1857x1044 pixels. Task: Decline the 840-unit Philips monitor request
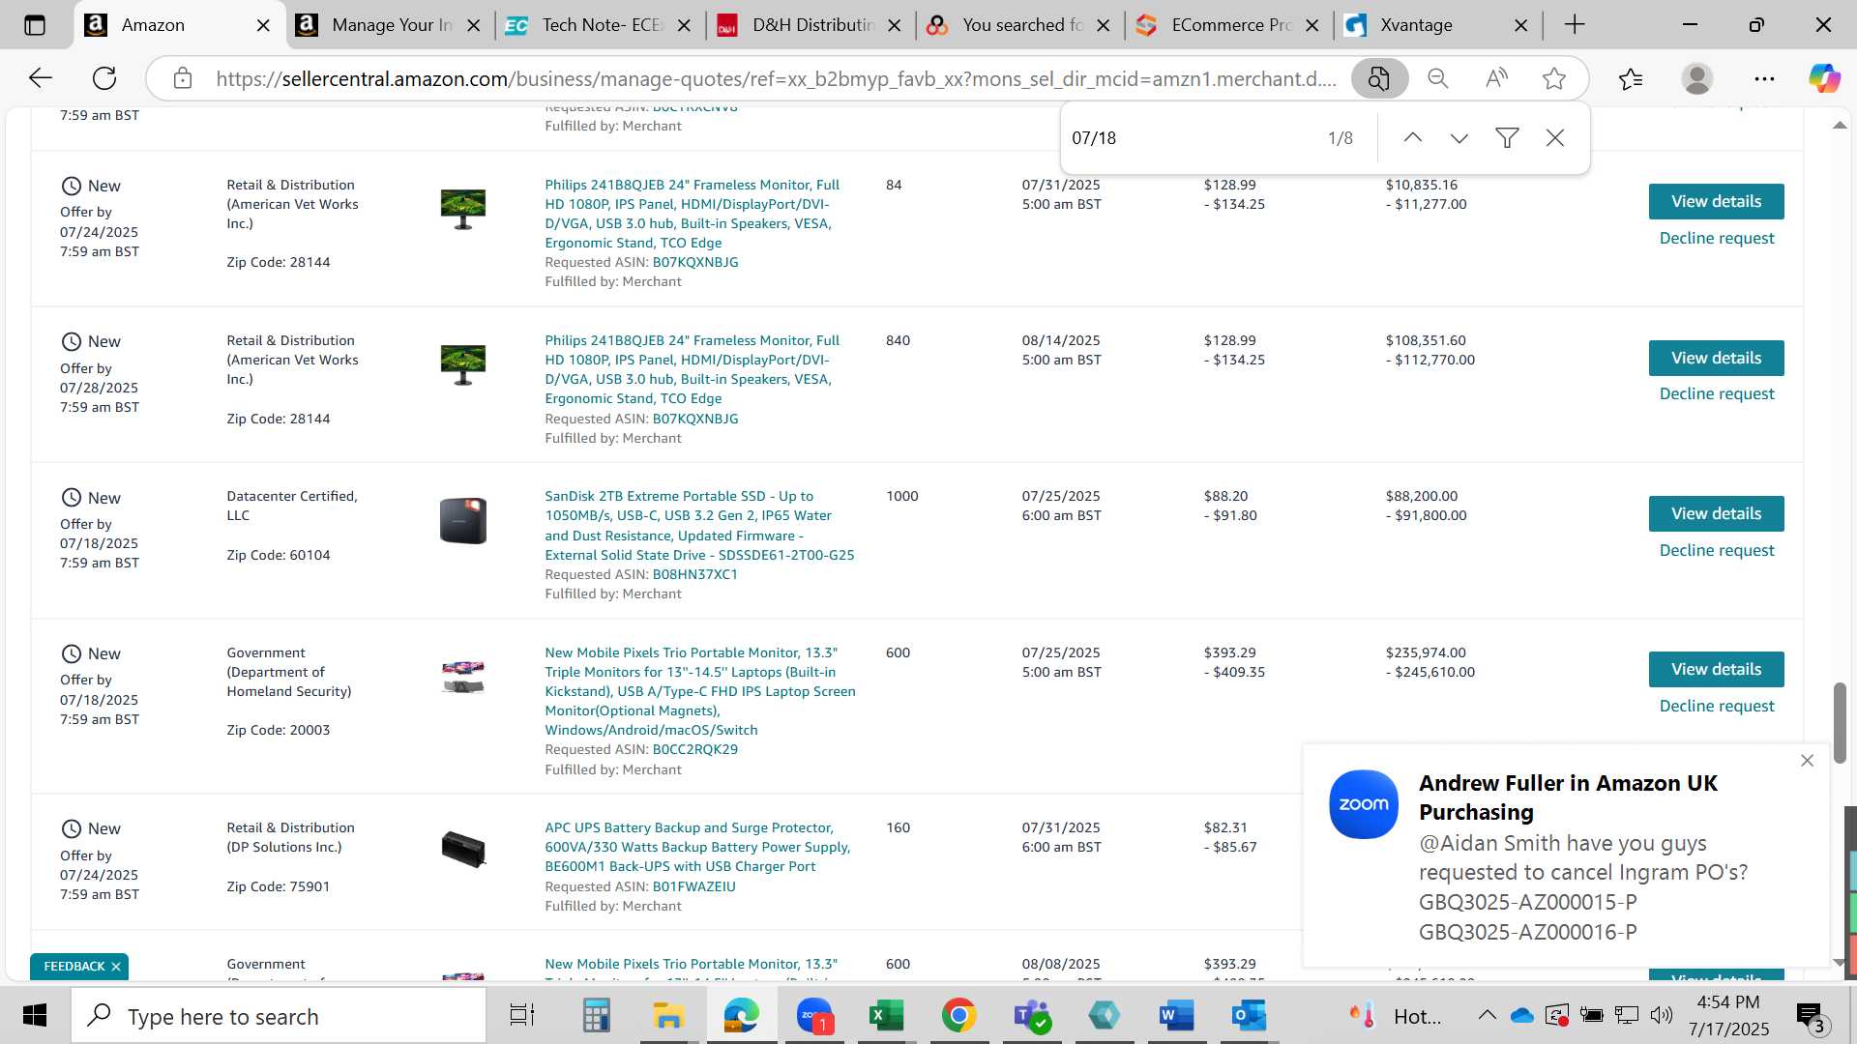1716,393
